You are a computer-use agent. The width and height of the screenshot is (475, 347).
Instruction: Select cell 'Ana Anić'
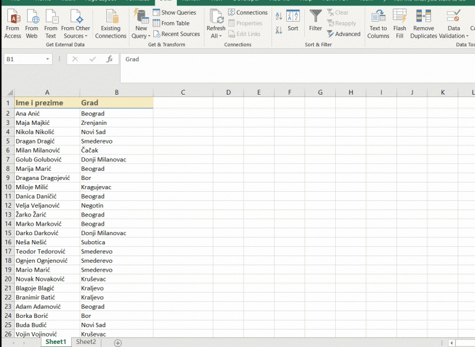(x=47, y=114)
